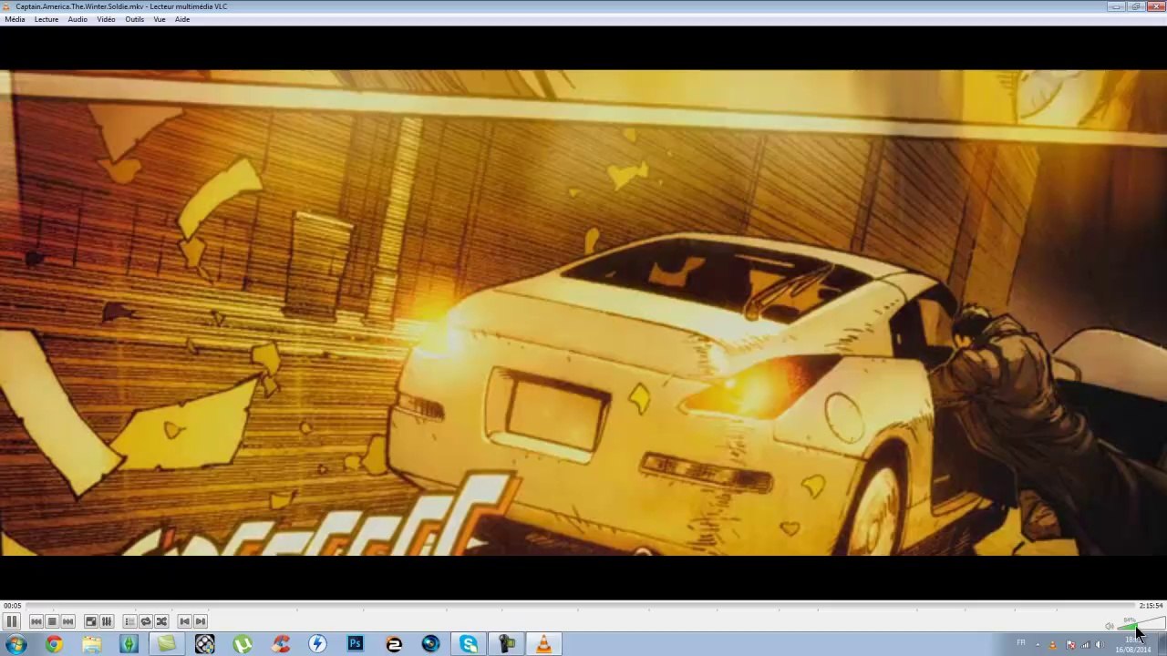Open the film reel media app icon
Viewport: 1167px width, 656px height.
click(x=204, y=644)
